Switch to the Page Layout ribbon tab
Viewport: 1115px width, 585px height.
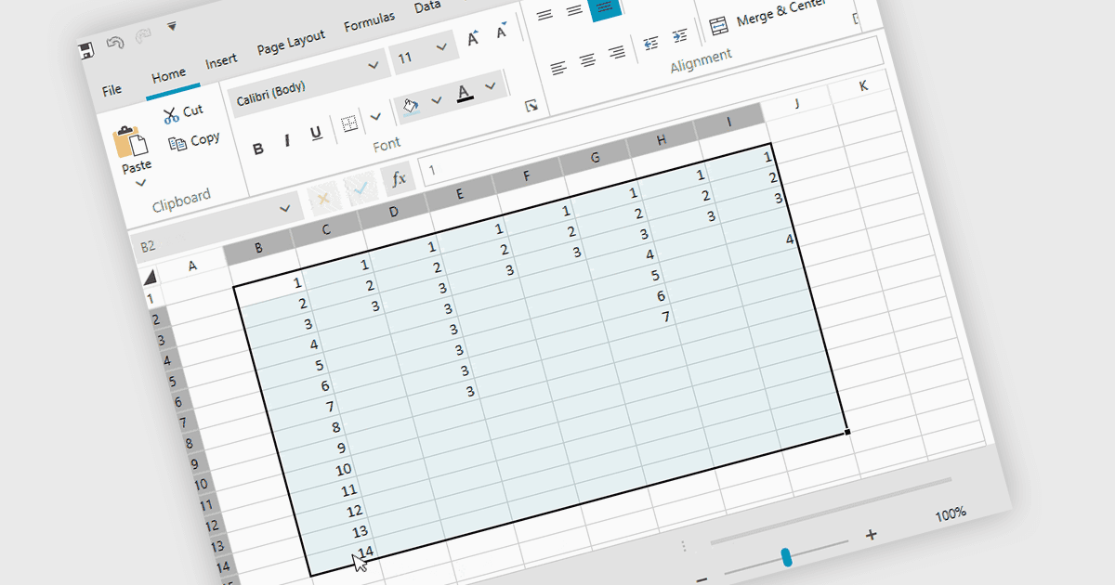(291, 44)
